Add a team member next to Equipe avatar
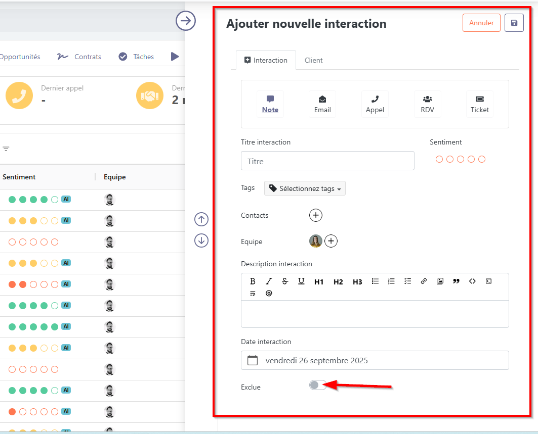Viewport: 538px width, 434px height. click(331, 242)
